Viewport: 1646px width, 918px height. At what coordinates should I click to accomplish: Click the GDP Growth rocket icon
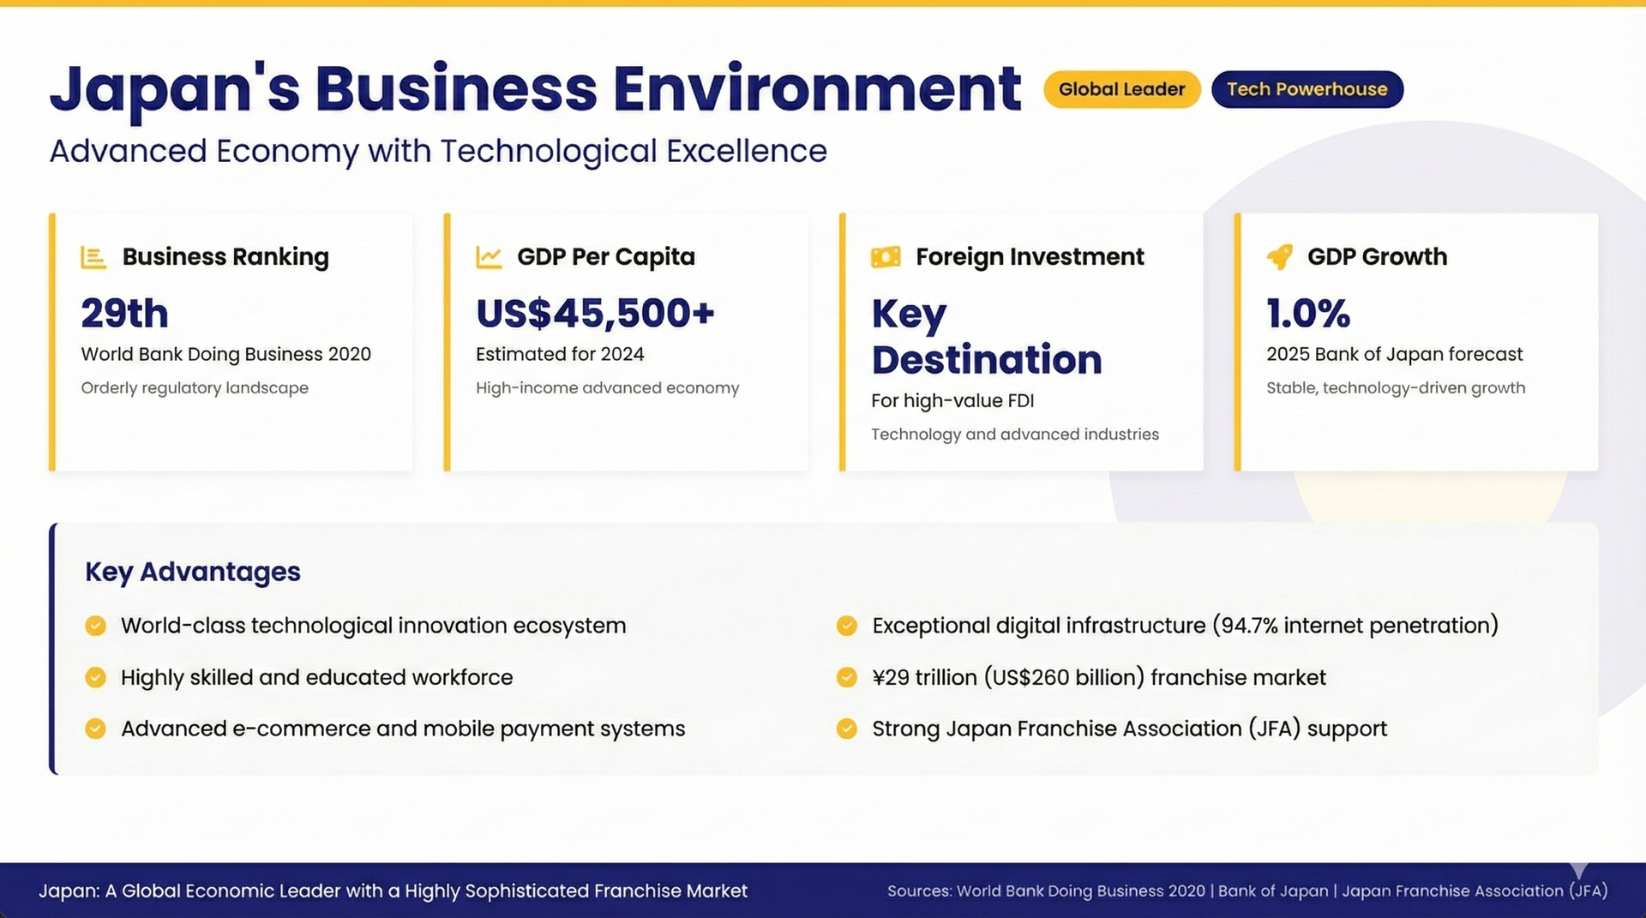[x=1280, y=256]
